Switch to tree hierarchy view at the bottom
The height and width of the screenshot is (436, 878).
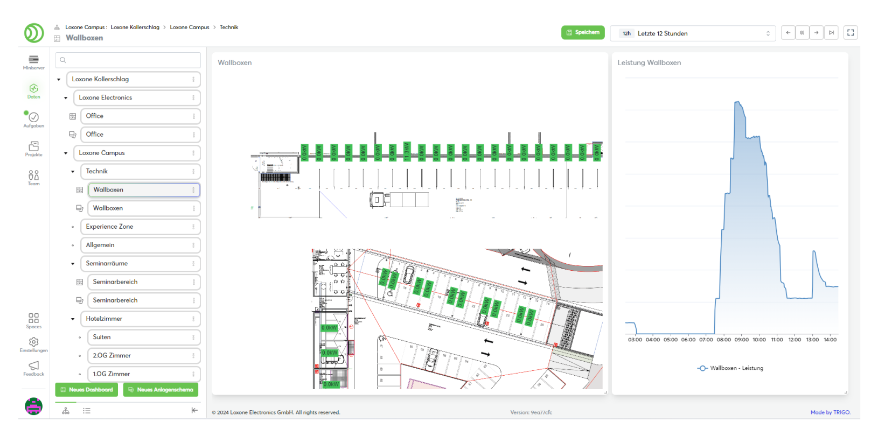tap(66, 411)
